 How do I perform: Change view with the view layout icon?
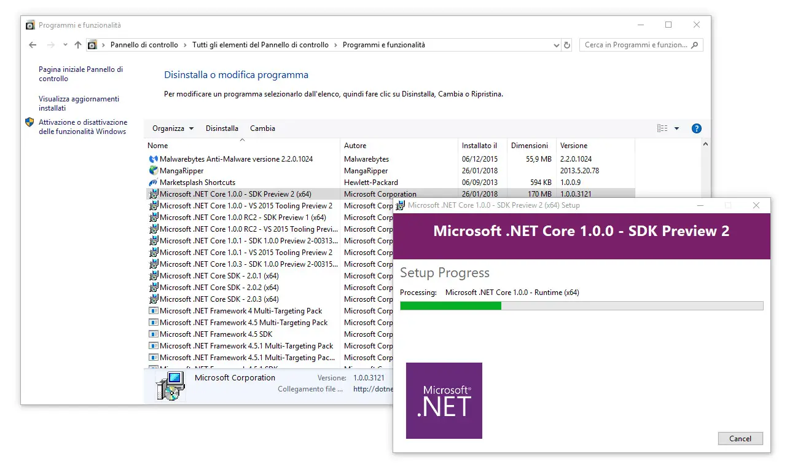[x=662, y=128]
